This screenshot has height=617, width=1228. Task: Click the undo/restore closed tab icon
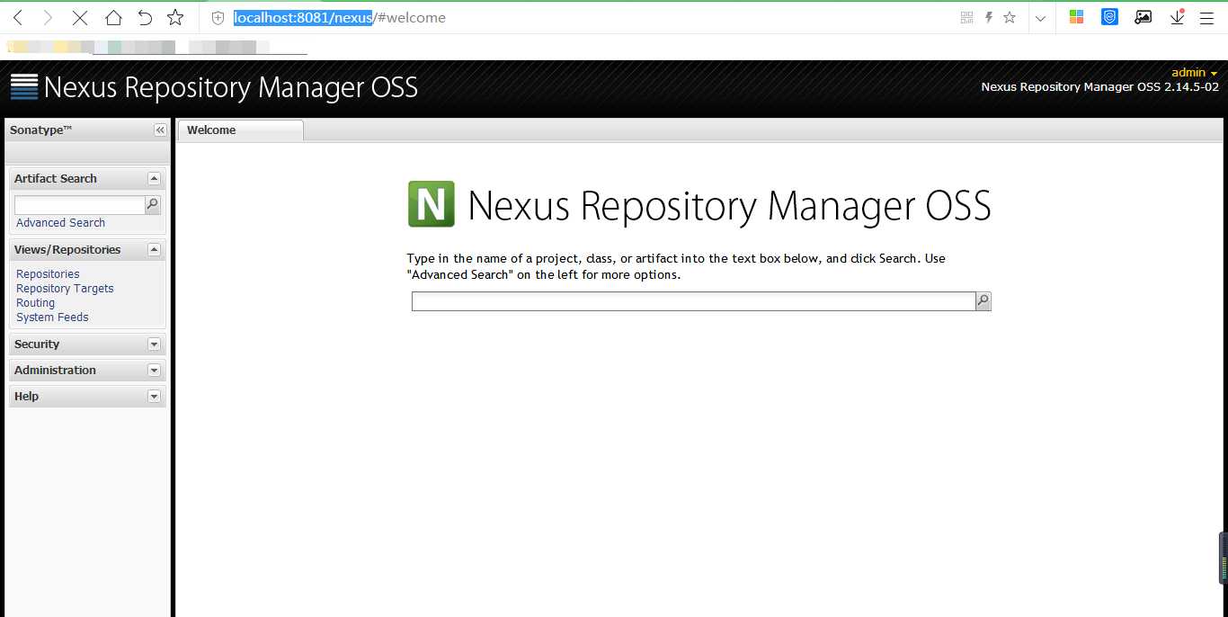click(145, 17)
